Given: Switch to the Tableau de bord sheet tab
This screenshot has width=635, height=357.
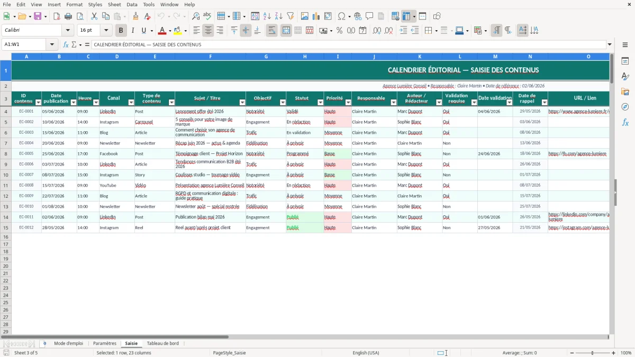Looking at the screenshot, I should coord(163,343).
